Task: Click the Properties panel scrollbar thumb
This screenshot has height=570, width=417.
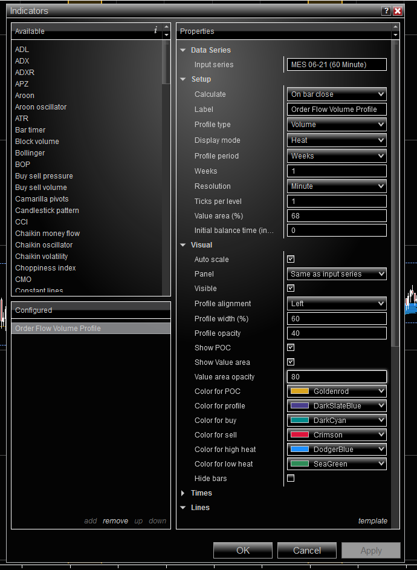Action: [x=395, y=194]
